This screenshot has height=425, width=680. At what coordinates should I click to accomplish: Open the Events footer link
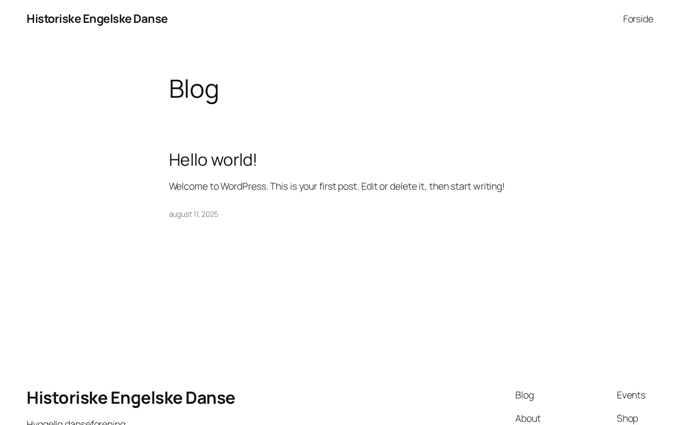click(631, 395)
